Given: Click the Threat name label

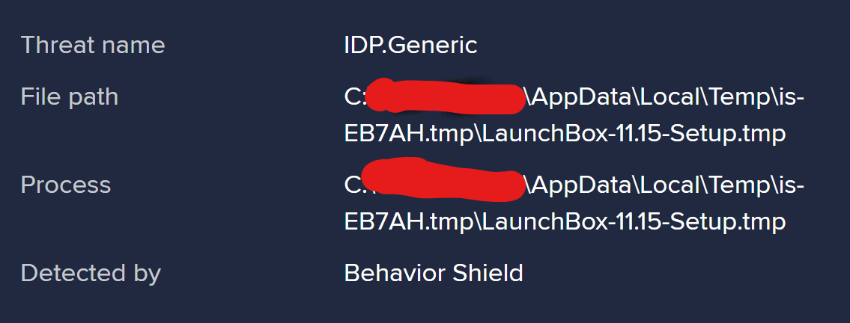Looking at the screenshot, I should pyautogui.click(x=93, y=45).
